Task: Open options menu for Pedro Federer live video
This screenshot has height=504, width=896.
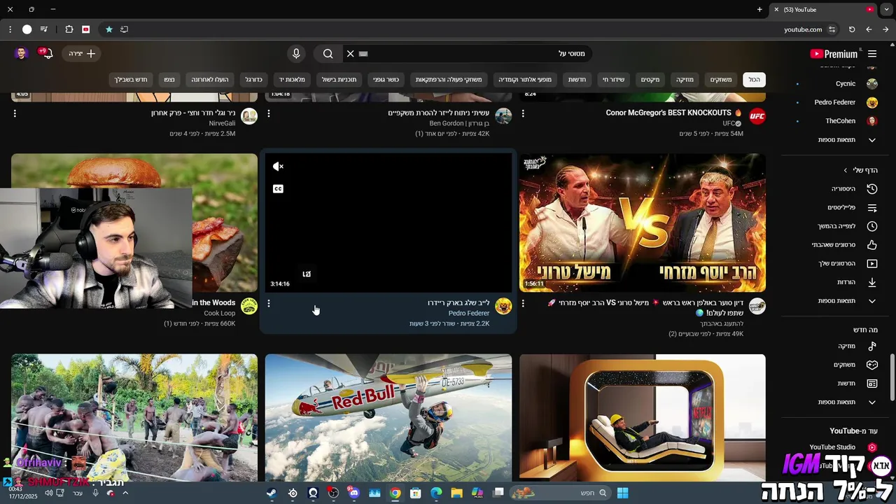Action: [269, 304]
